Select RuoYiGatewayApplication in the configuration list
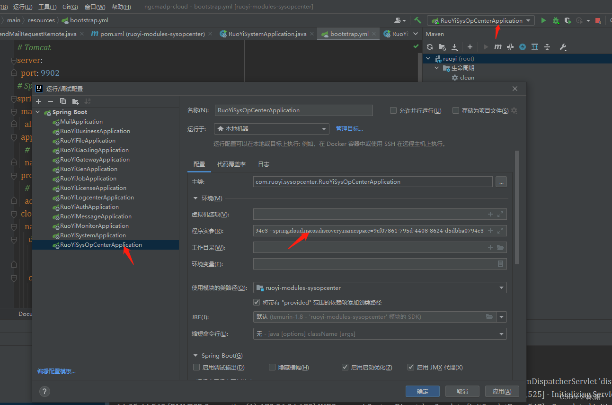This screenshot has width=612, height=405. (95, 160)
